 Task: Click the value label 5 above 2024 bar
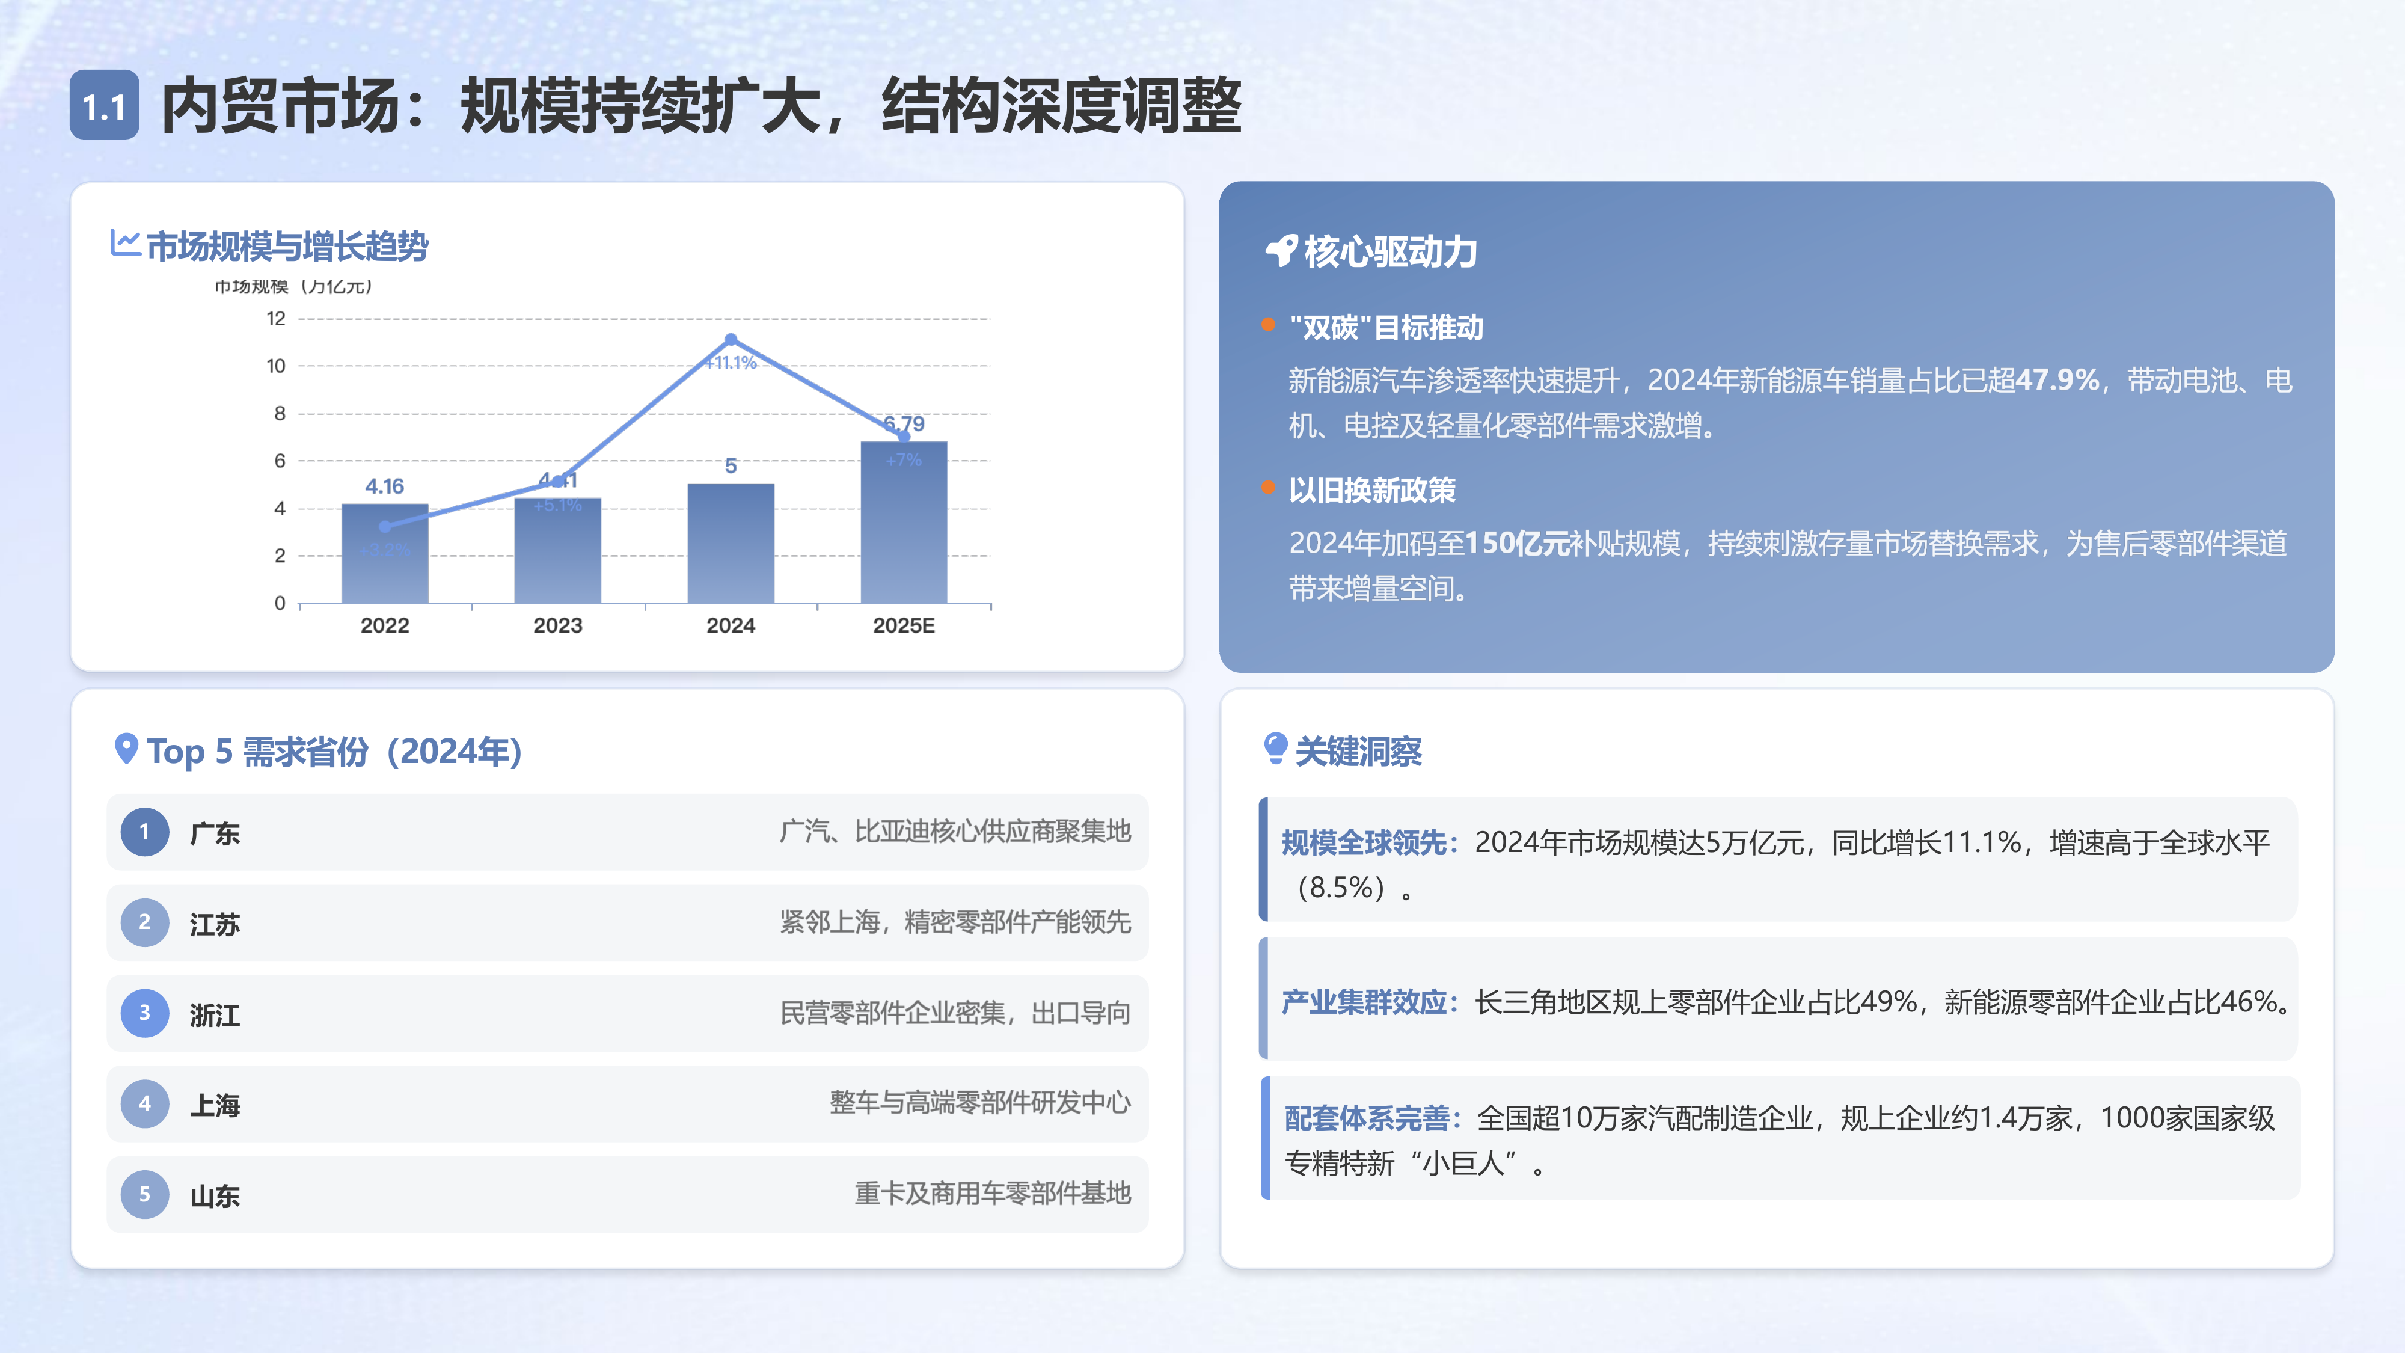731,465
